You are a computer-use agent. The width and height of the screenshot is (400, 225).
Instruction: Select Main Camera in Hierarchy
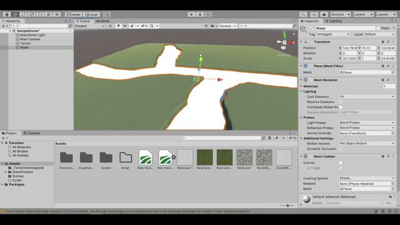click(x=30, y=39)
